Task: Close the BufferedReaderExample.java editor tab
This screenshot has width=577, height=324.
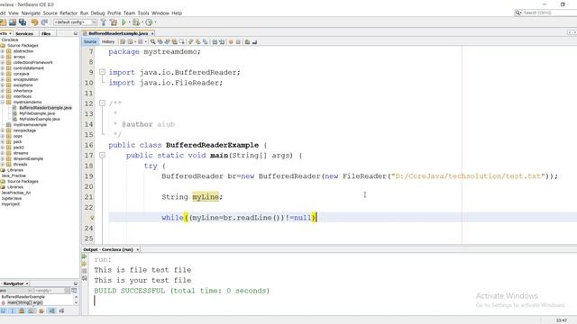Action: click(x=152, y=33)
